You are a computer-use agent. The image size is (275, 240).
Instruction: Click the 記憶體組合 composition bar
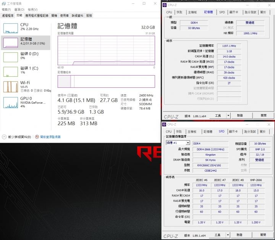(106, 81)
